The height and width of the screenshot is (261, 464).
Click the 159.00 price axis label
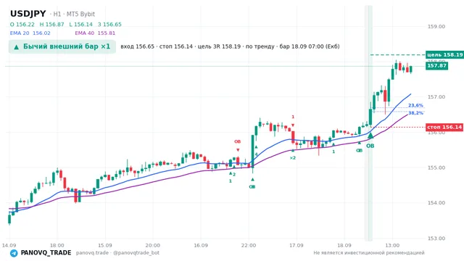point(436,27)
